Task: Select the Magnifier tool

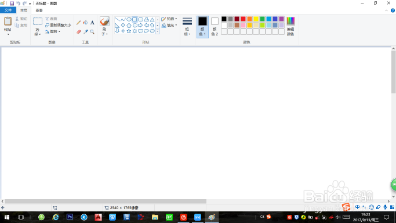Action: 92,32
